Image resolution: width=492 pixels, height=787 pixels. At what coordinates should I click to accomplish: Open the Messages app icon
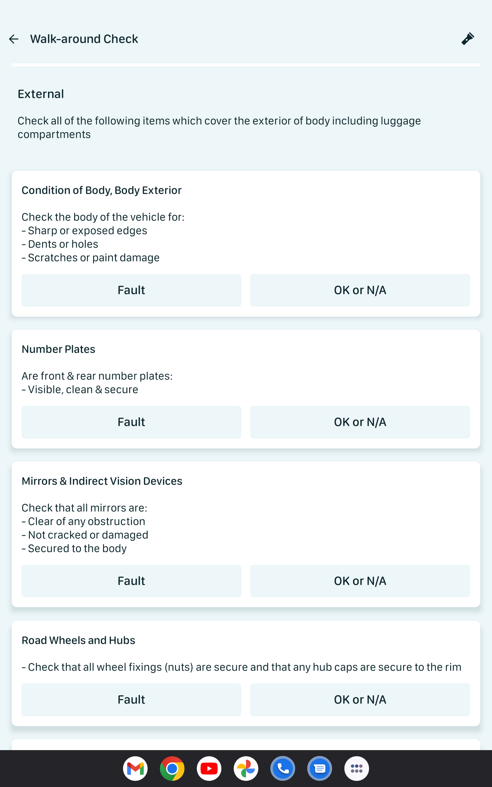click(319, 769)
